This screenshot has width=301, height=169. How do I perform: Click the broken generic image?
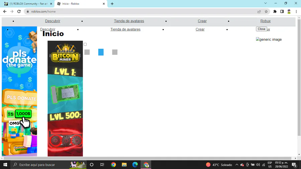269,39
